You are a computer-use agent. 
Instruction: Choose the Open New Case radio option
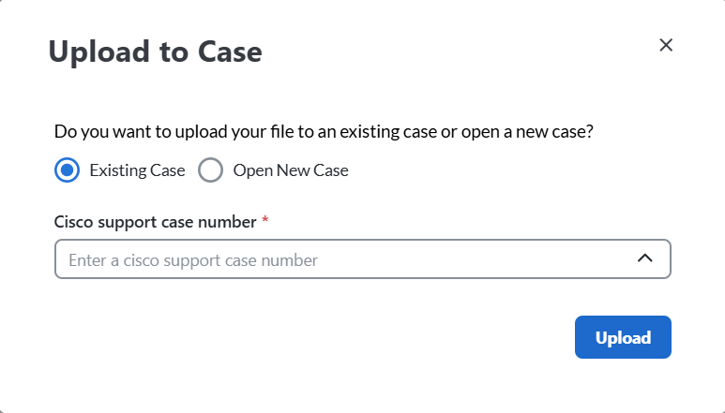click(210, 170)
